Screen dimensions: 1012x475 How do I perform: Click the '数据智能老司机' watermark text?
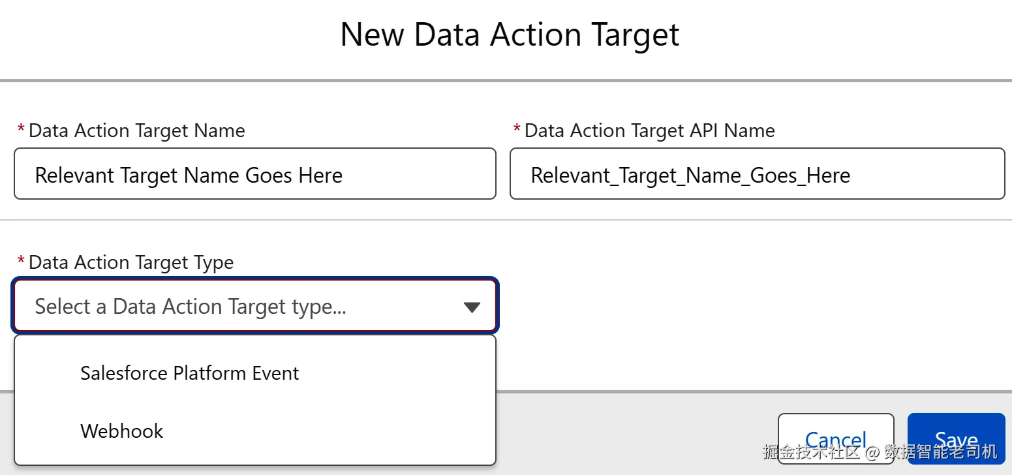point(940,452)
